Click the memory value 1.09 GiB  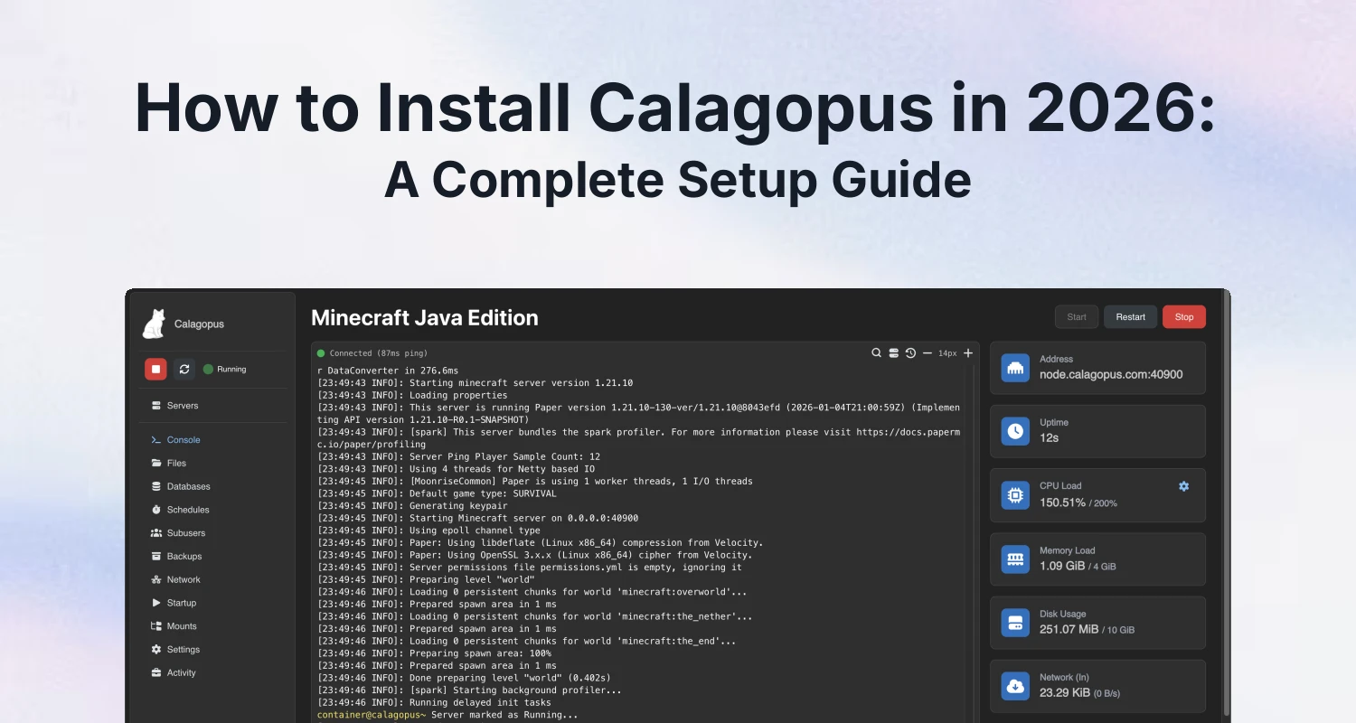[x=1062, y=566]
